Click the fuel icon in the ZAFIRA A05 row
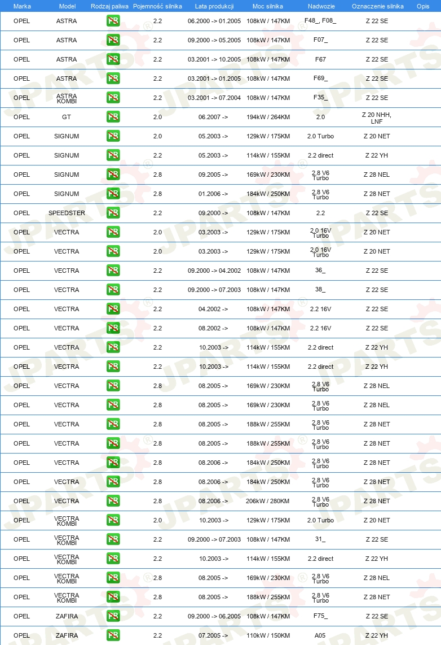 coord(113,635)
